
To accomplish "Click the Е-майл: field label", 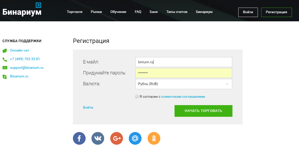I will tap(91, 62).
